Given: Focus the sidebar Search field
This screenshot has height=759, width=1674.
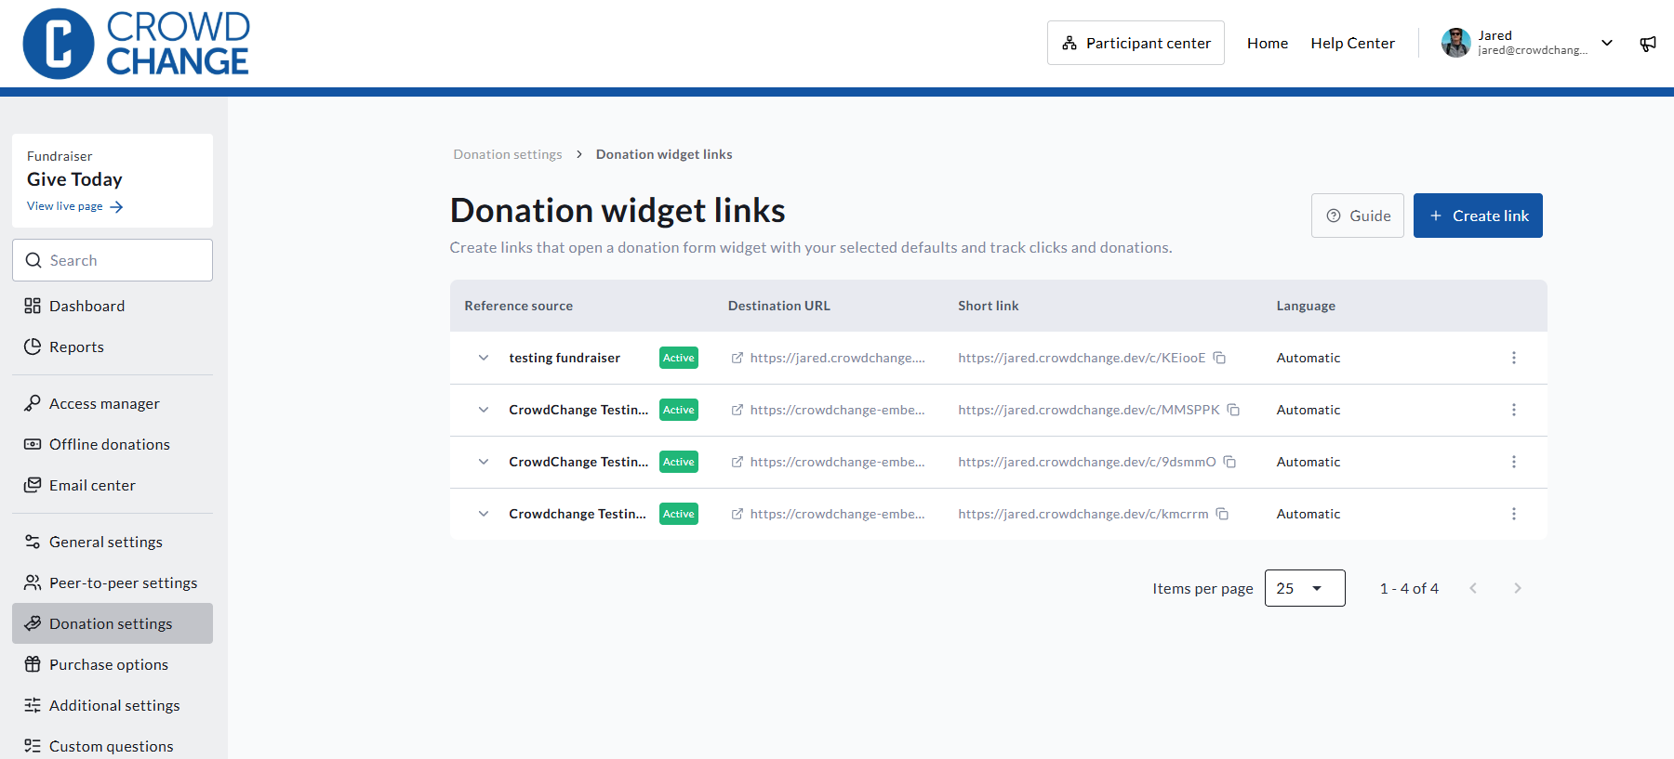Looking at the screenshot, I should pos(113,260).
